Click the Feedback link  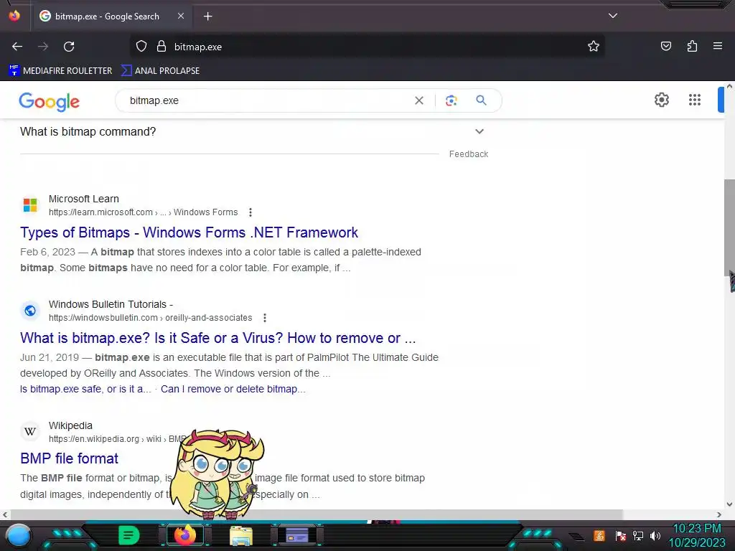tap(468, 154)
